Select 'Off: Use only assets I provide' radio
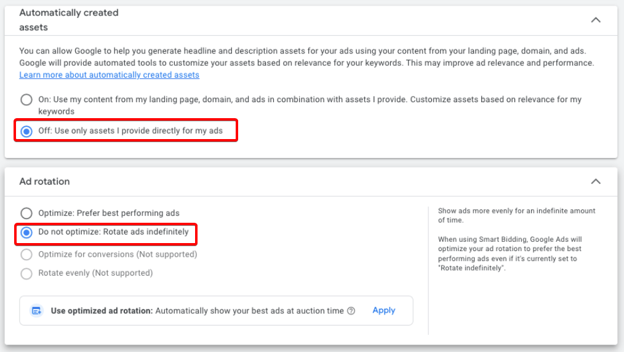 tap(26, 131)
